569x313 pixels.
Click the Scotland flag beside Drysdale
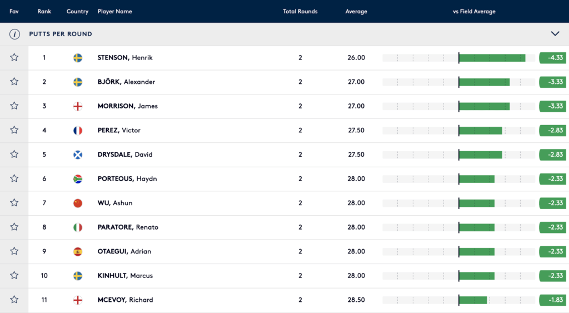pos(78,155)
